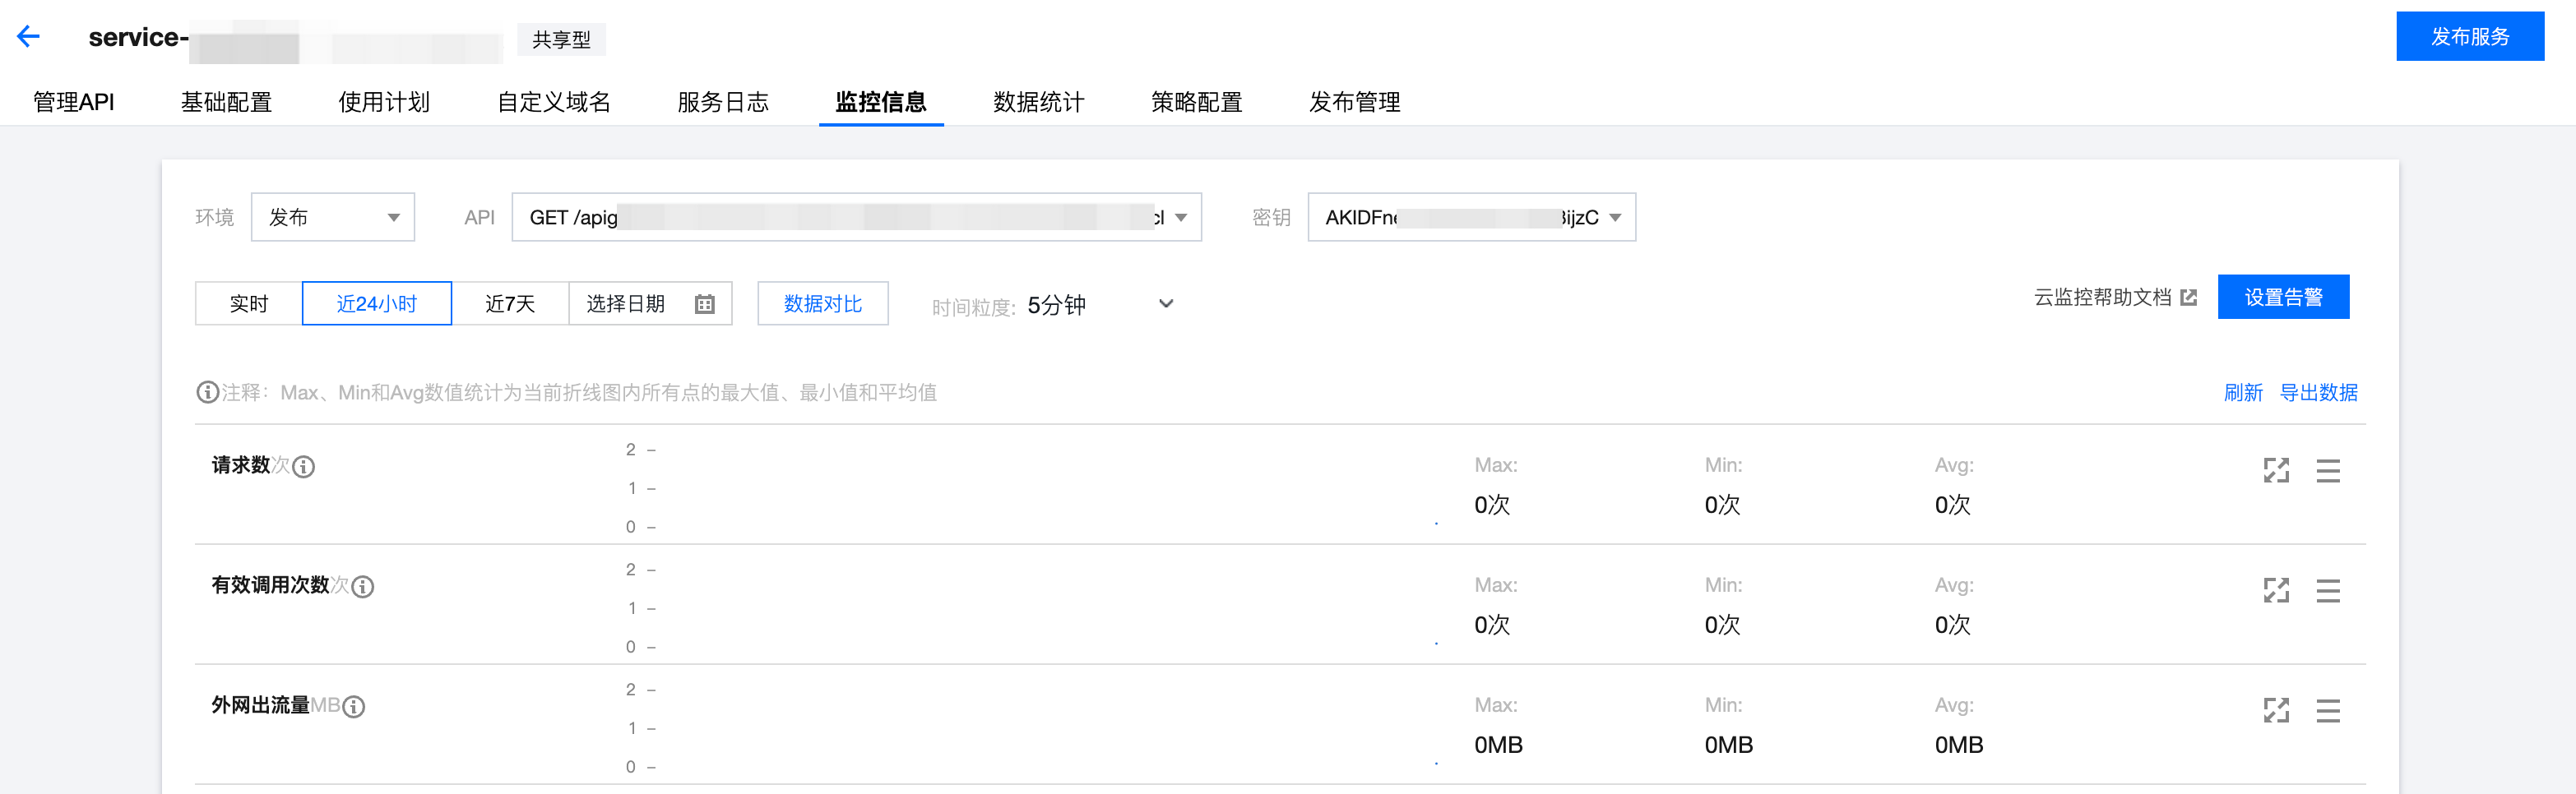Click the external link icon beside 云监控帮助文档

pos(2189,298)
